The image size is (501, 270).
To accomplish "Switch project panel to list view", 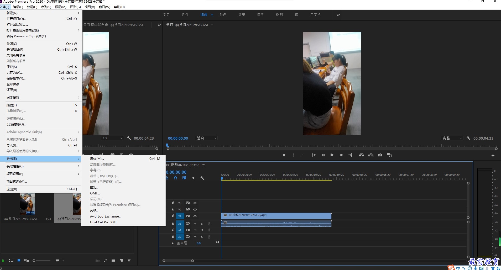I will (11, 261).
